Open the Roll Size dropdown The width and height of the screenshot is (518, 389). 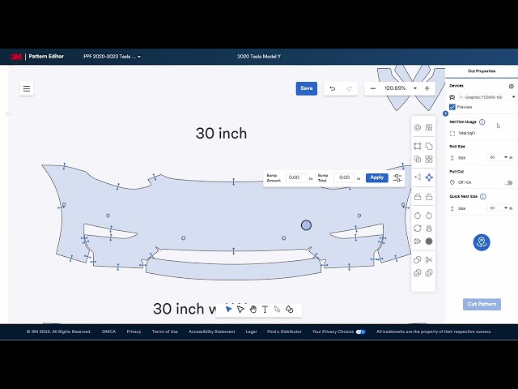click(x=498, y=157)
